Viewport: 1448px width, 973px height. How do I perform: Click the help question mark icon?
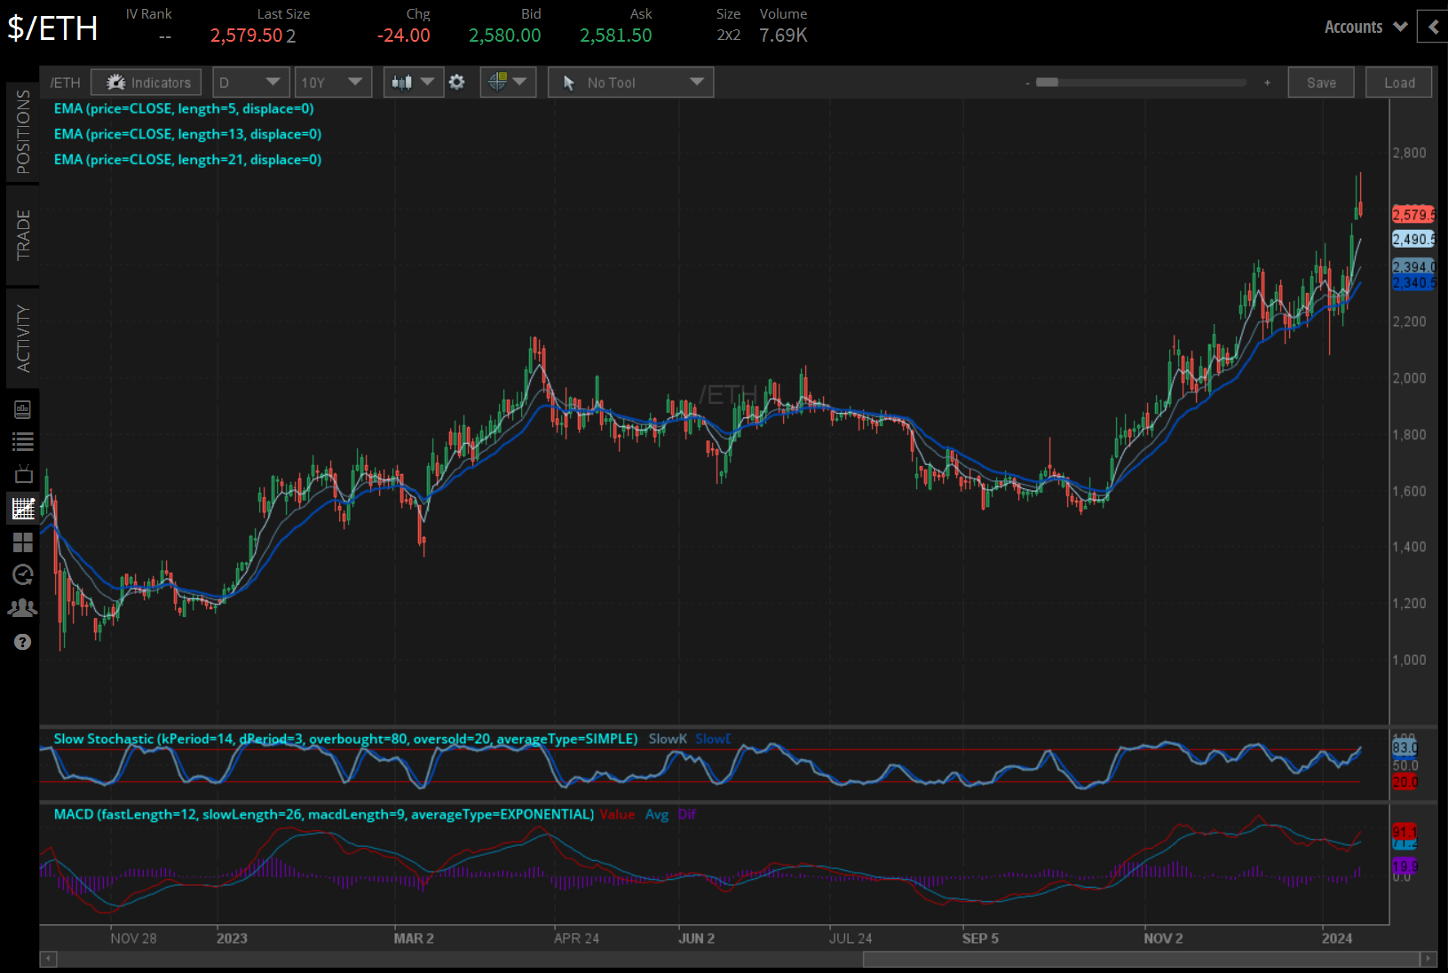(x=22, y=642)
